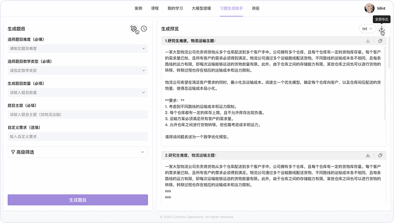The width and height of the screenshot is (394, 223).
Task: Click the heading 1.研究生难度，物流运输主题
Action: pos(190,41)
